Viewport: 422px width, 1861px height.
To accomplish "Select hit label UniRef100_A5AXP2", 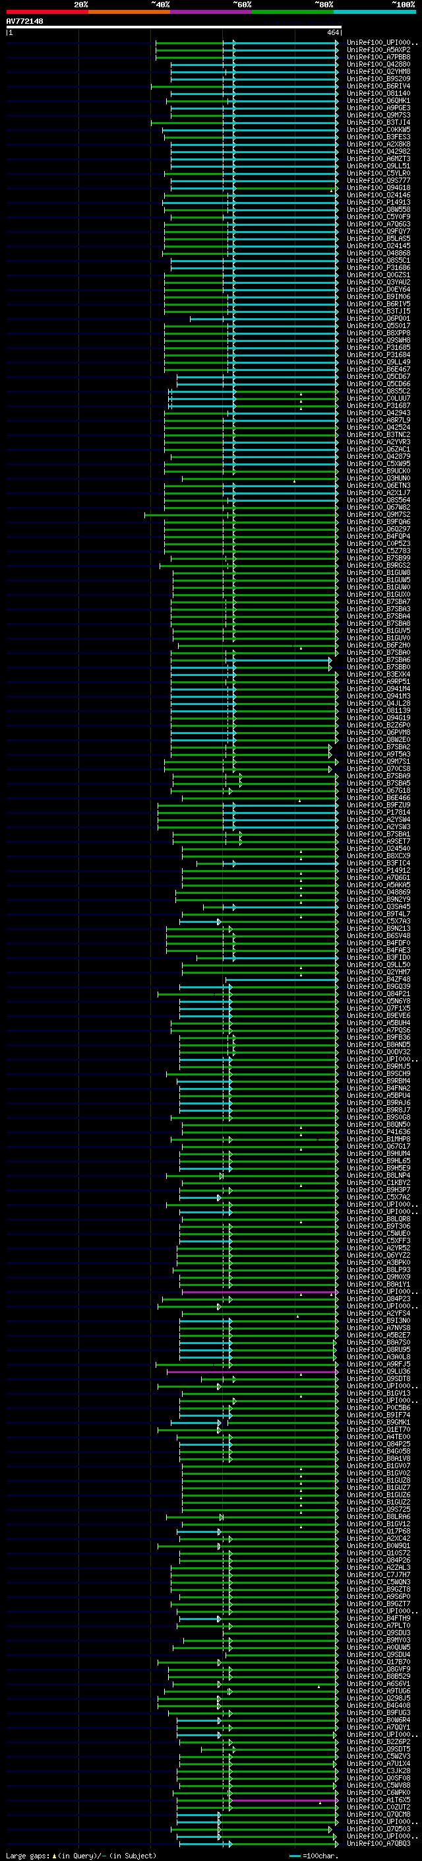I will click(378, 50).
